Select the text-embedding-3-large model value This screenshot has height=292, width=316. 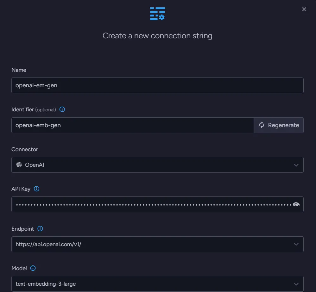coord(46,284)
